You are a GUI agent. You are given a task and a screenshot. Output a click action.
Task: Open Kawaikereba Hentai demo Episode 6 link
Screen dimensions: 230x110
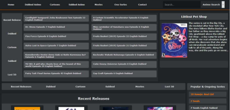(56, 55)
